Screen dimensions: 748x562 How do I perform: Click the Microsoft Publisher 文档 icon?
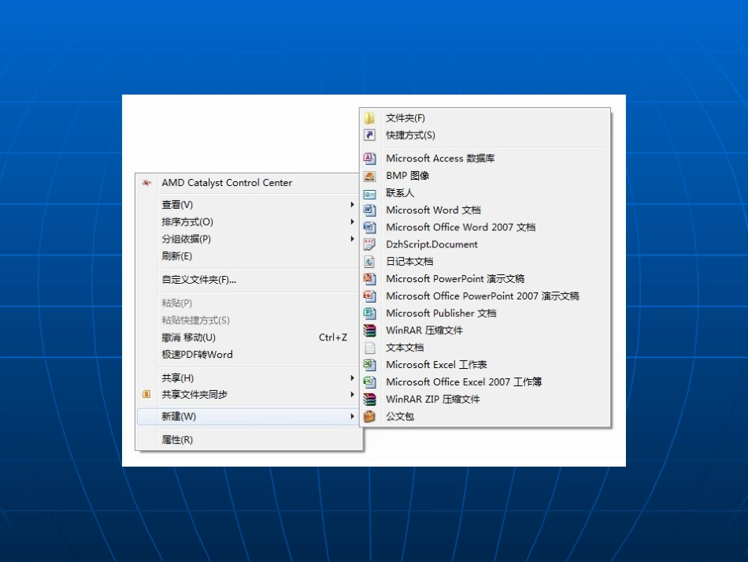(369, 313)
